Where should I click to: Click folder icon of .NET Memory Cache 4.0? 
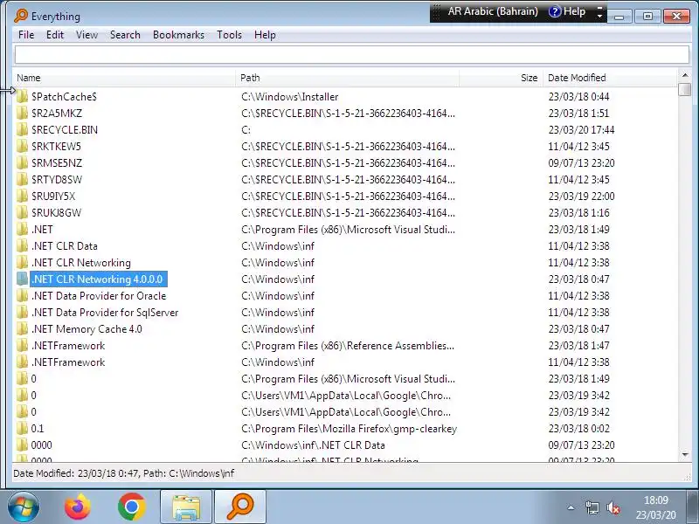(x=22, y=329)
